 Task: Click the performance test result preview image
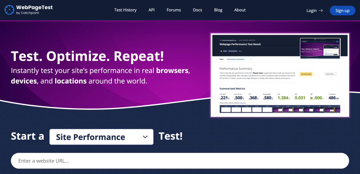(x=280, y=75)
